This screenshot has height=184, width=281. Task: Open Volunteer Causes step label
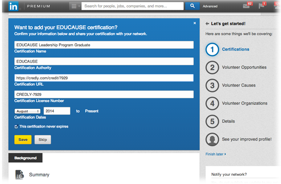pyautogui.click(x=239, y=85)
